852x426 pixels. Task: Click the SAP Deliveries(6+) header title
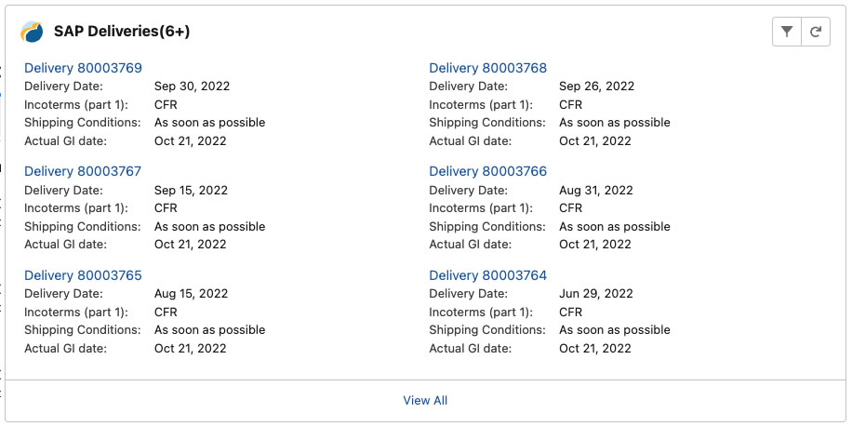(122, 32)
